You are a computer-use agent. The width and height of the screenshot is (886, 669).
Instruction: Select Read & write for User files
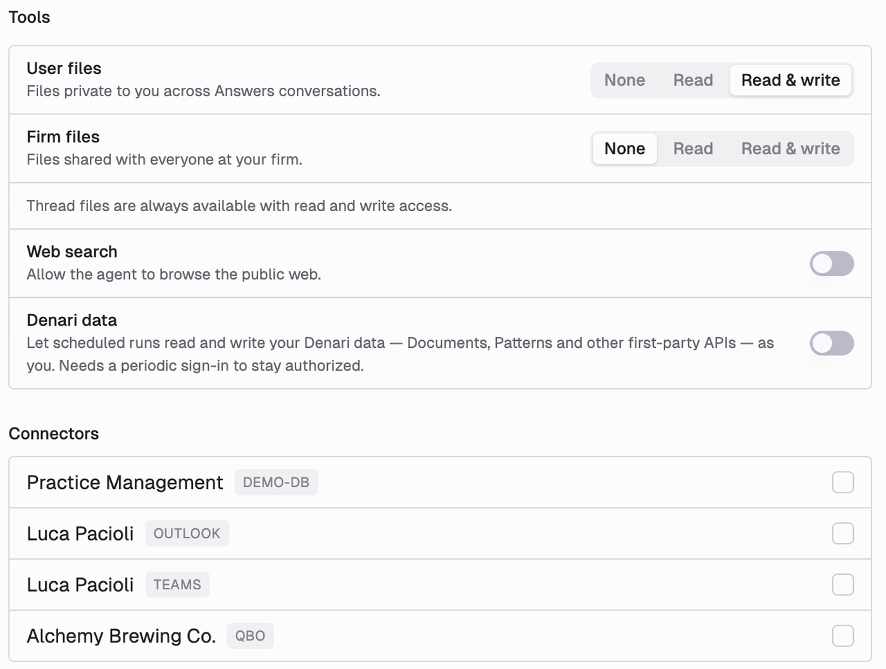coord(790,80)
